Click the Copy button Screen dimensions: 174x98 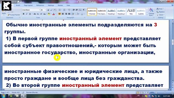pos(11,12)
